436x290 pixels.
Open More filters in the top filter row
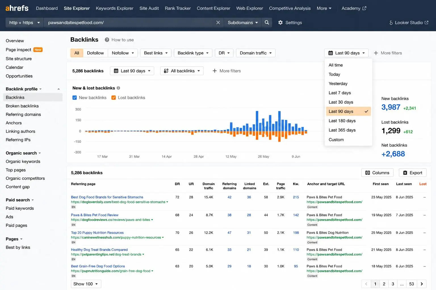click(x=388, y=53)
